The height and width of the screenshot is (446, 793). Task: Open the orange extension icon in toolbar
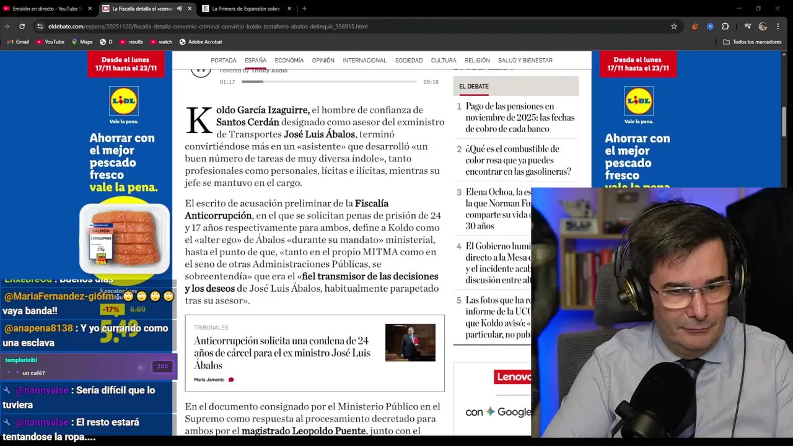(x=695, y=27)
